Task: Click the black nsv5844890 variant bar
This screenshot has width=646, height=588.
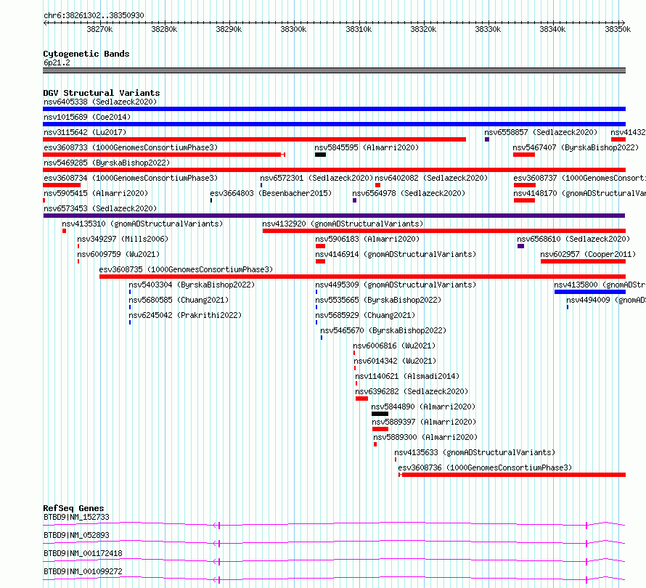Action: (x=380, y=414)
